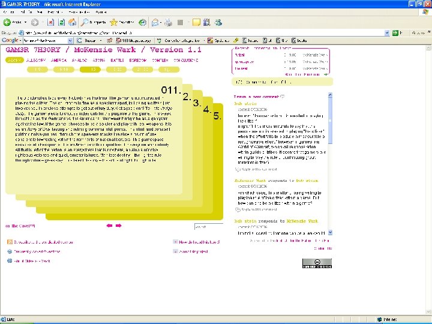Bring card 5. to the front
432x324 pixels.
[218, 116]
